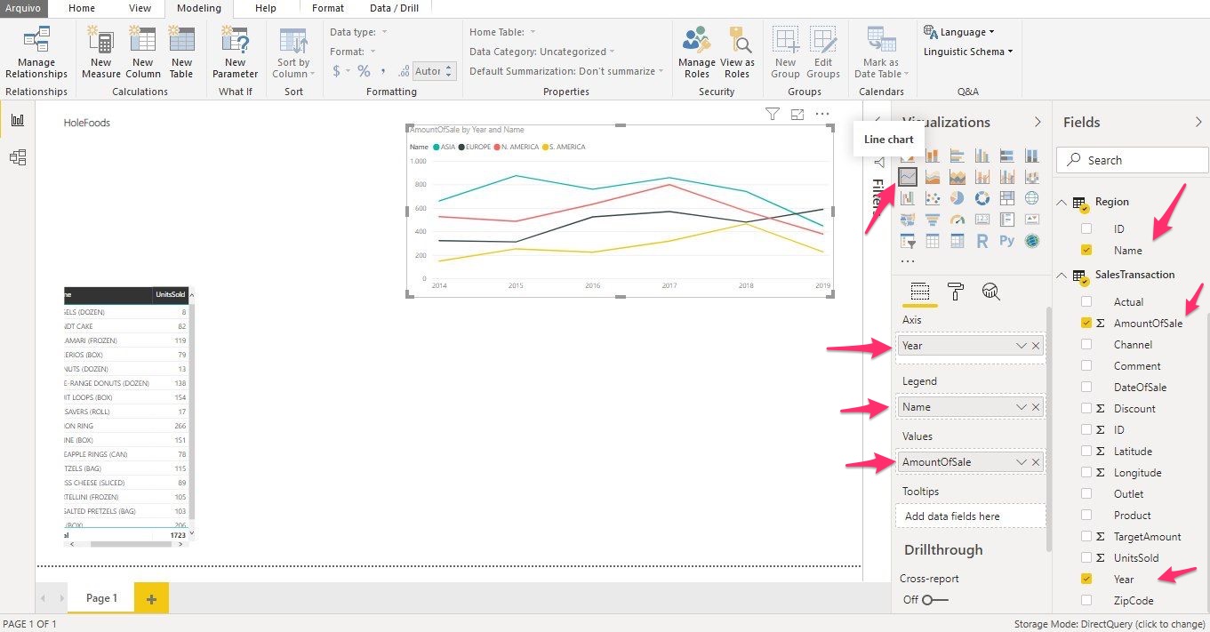Image resolution: width=1210 pixels, height=632 pixels.
Task: Turn on the Cross-report toggle
Action: pos(934,600)
